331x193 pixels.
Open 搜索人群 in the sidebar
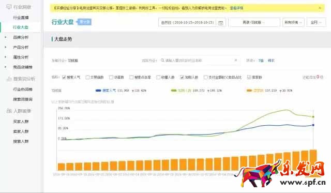(21, 141)
